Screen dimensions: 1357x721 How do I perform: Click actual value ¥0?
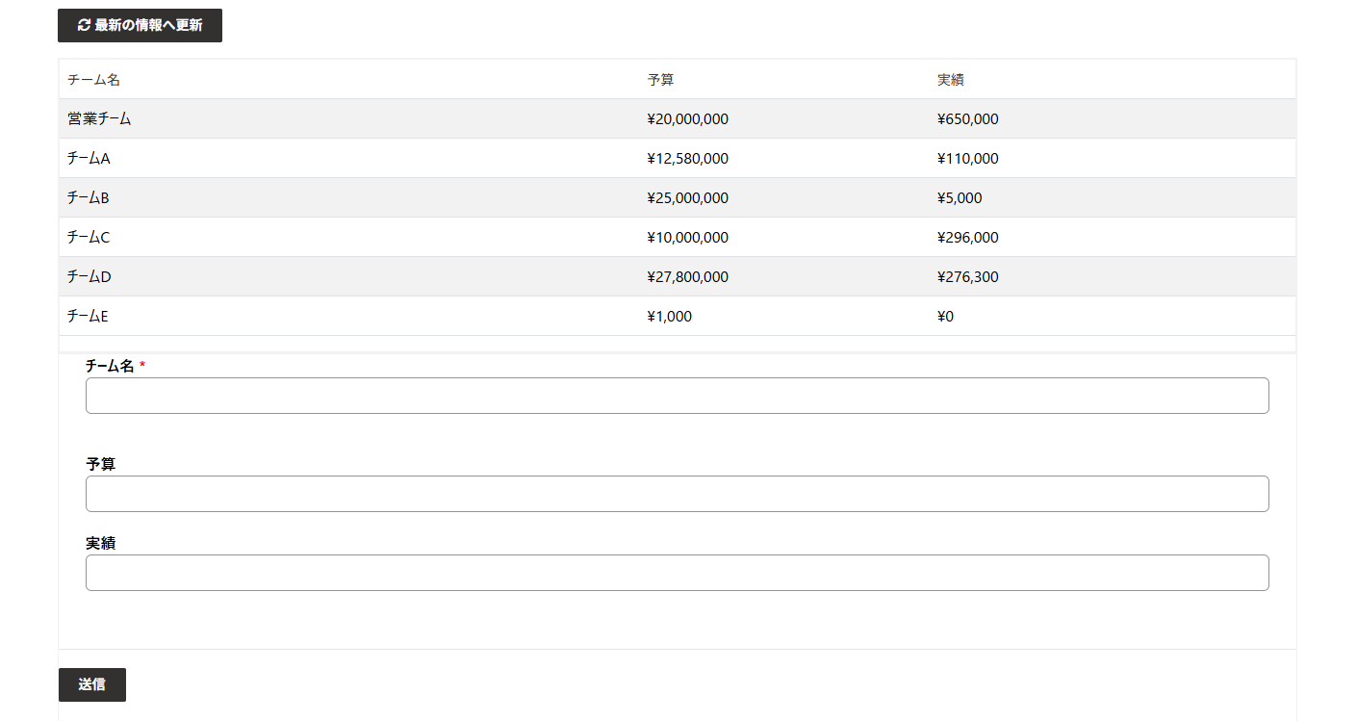coord(945,317)
